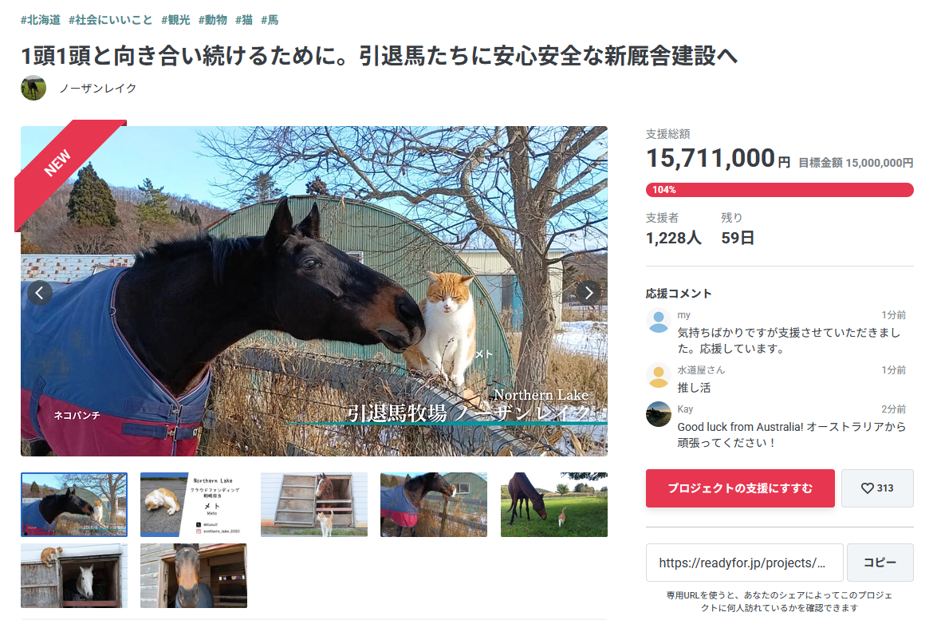This screenshot has height=620, width=937.
Task: Advance carousel with the right arrow
Action: pos(589,293)
